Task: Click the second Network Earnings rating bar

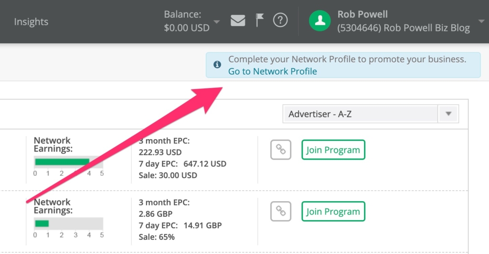Action: [69, 224]
